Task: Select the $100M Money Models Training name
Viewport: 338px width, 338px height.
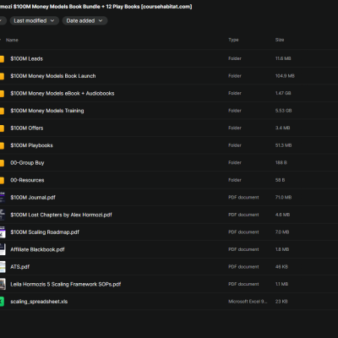Action: pos(47,111)
